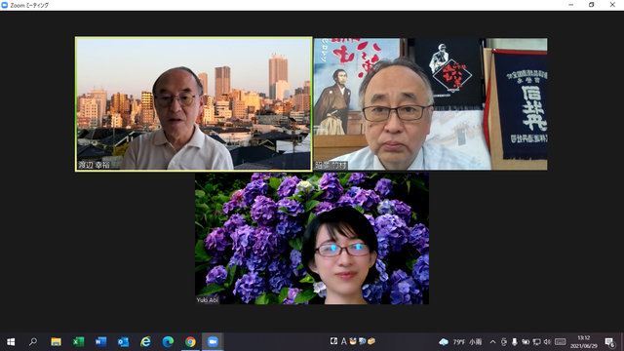Open Outlook from the taskbar
The image size is (624, 351).
tap(123, 342)
